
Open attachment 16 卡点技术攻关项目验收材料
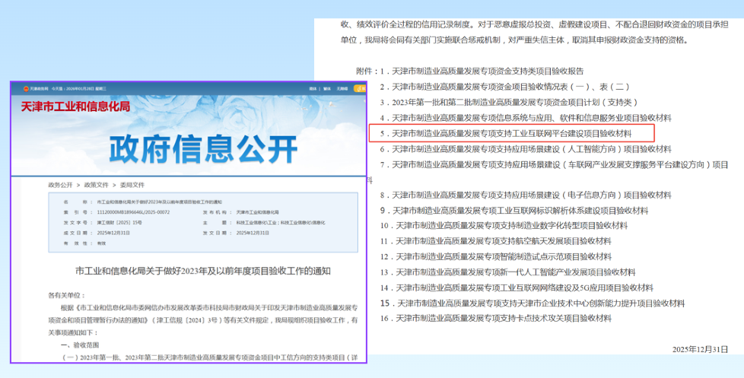511,318
